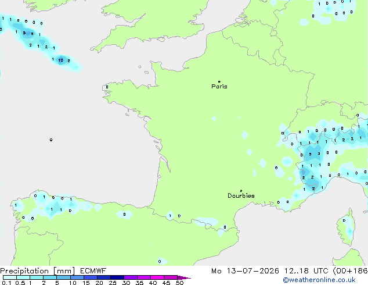
Task: Click the legend swatch between 5 and 10
Action: click(63, 277)
